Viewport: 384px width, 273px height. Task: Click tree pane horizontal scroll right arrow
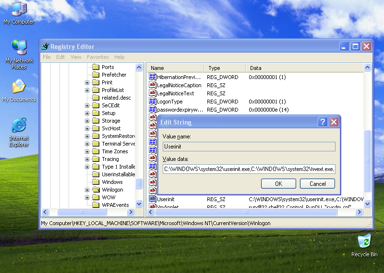tap(131, 212)
